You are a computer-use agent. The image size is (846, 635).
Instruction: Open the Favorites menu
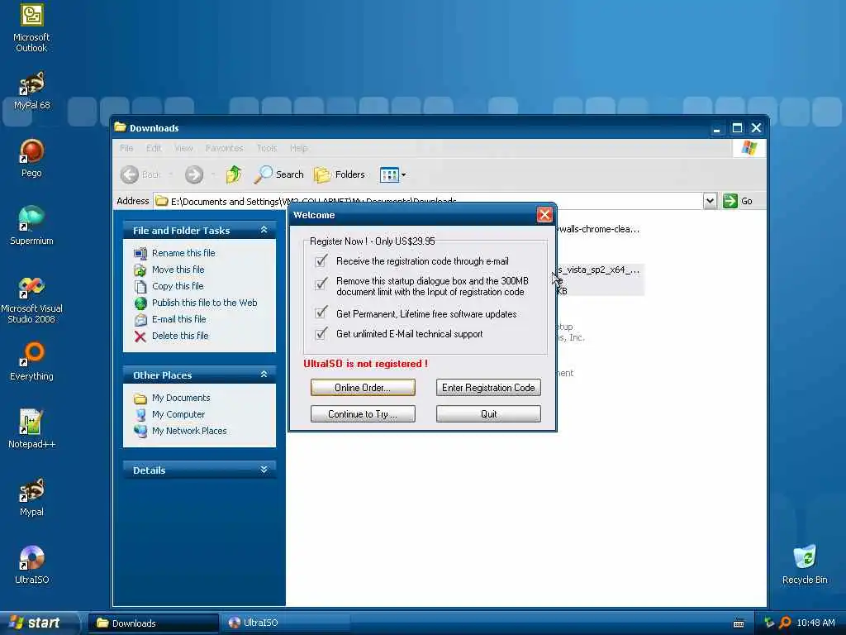[225, 148]
